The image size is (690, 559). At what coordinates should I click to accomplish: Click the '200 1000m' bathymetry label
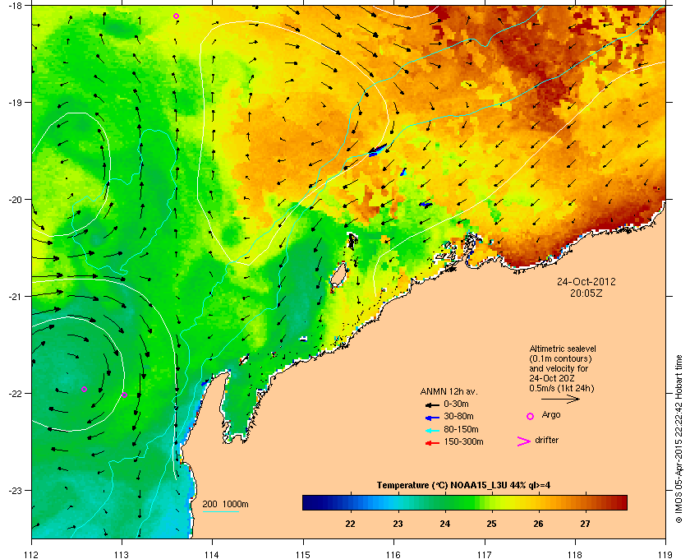225,504
